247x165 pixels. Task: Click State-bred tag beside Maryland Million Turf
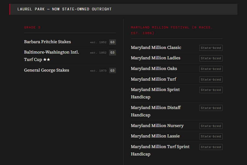[211, 79]
